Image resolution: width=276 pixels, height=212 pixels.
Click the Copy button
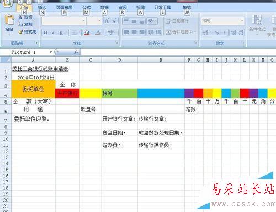pyautogui.click(x=25, y=24)
